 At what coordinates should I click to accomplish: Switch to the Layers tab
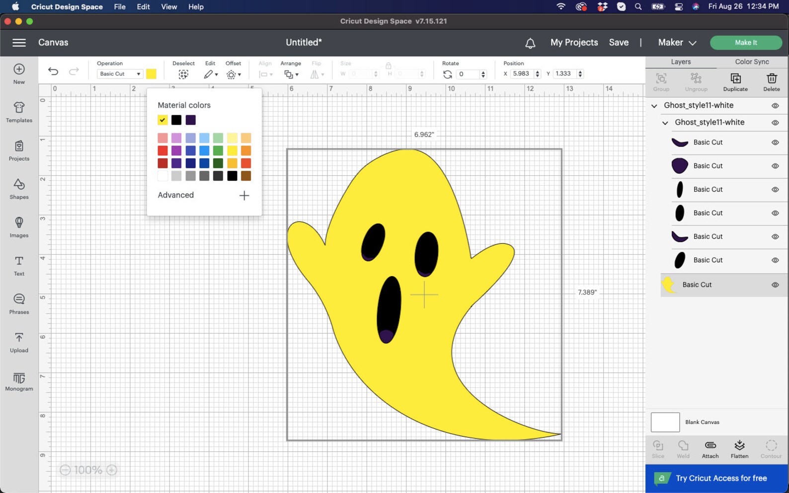tap(681, 62)
